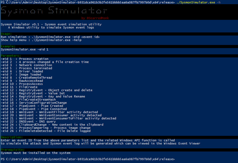
Task: Click the example command SysmonSimulator.exe -eid 1
Action: pos(25,49)
